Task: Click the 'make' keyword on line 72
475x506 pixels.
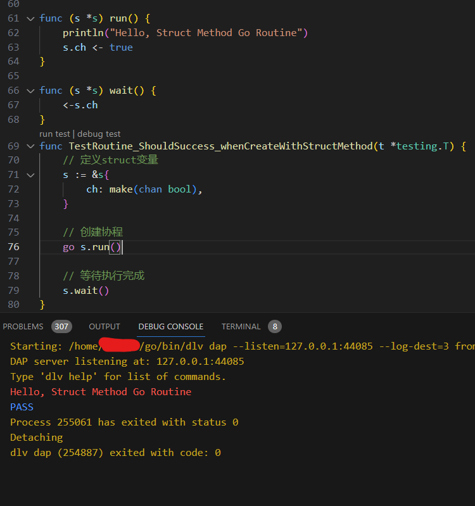Action: tap(120, 189)
